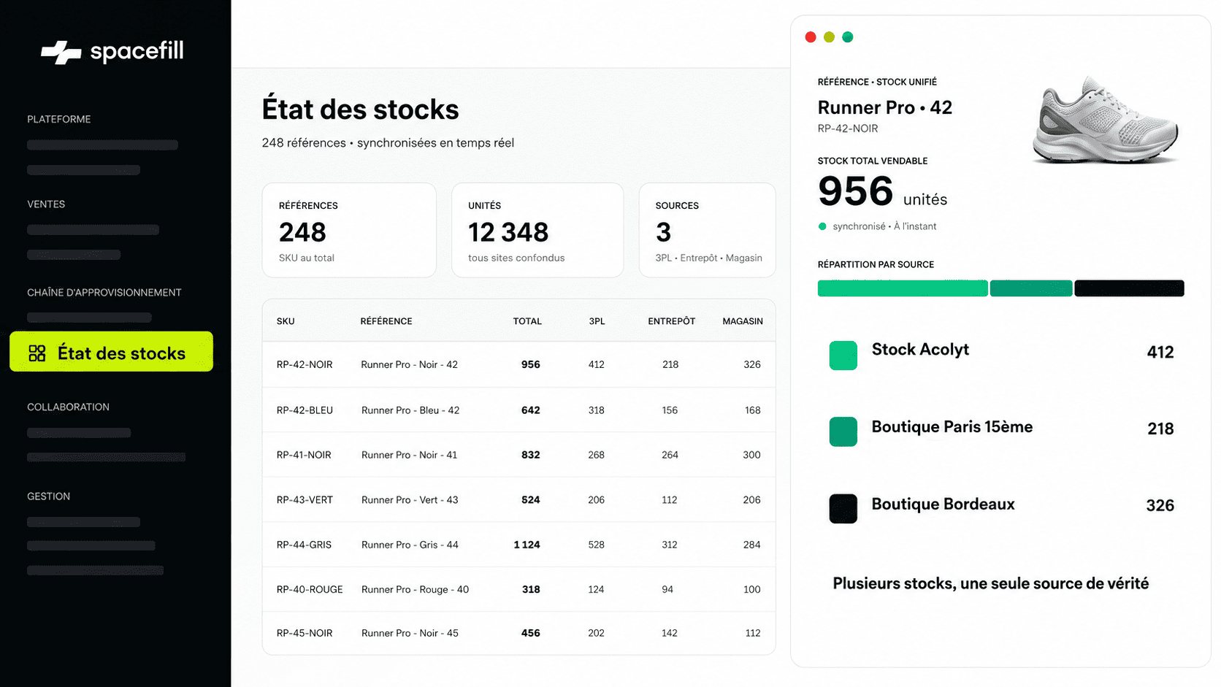
Task: Sort by the 3PL column header
Action: tap(597, 321)
